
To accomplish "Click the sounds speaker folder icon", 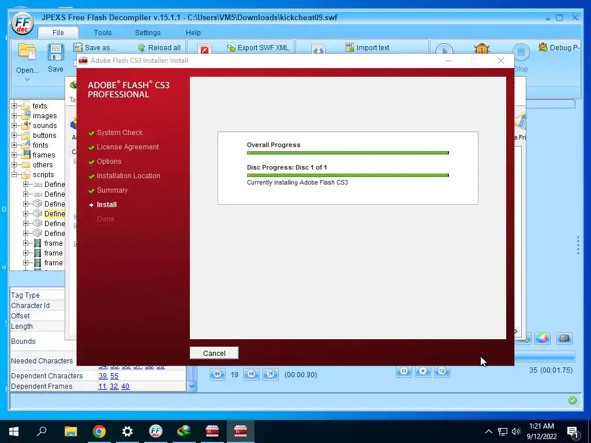I will coord(26,125).
